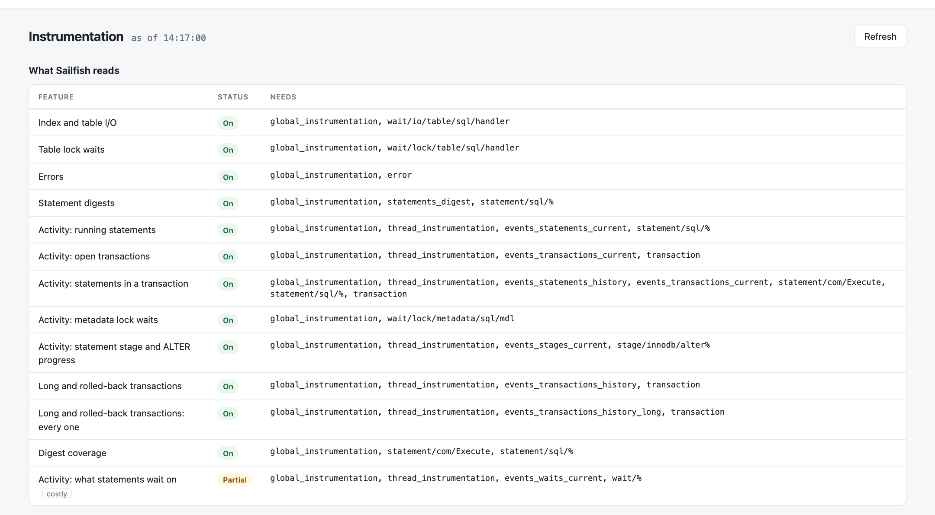Select the 'Table lock waits' feature
Screen dimensions: 935x515
pyautogui.click(x=71, y=150)
